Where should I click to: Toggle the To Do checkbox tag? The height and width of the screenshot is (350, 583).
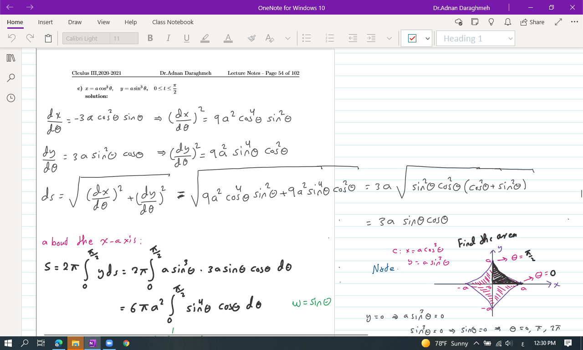412,39
